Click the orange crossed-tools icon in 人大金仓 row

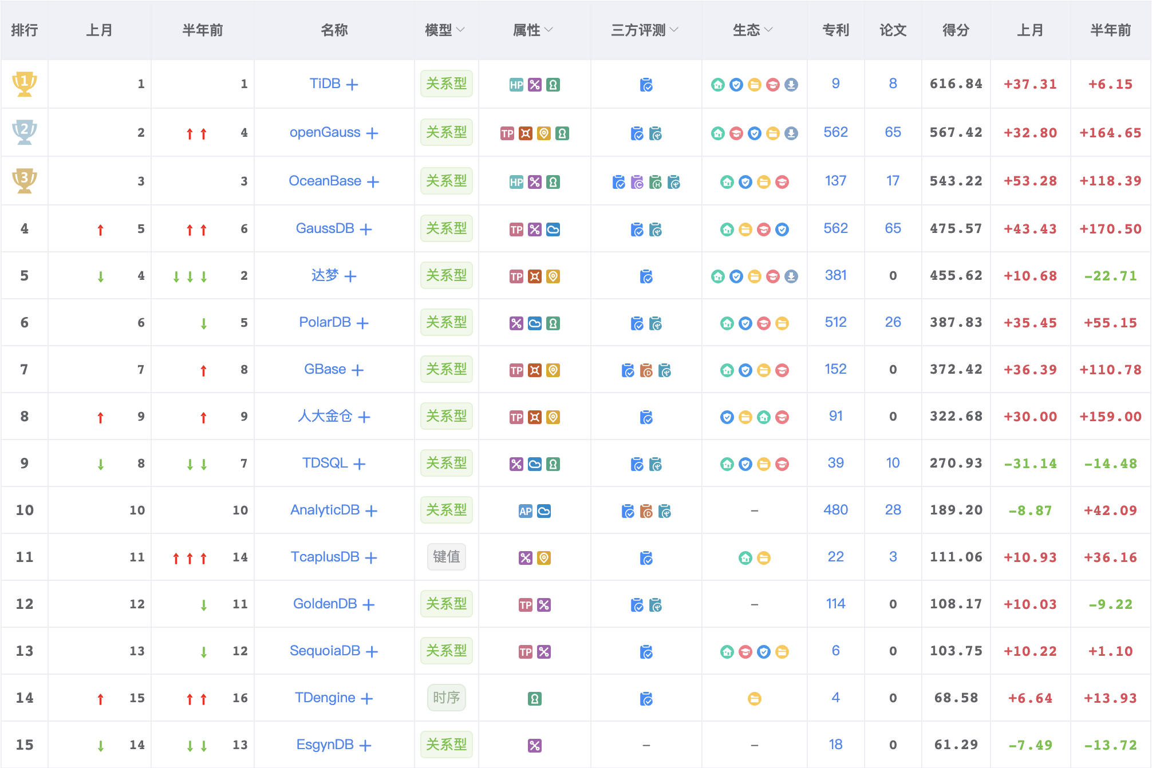point(535,417)
